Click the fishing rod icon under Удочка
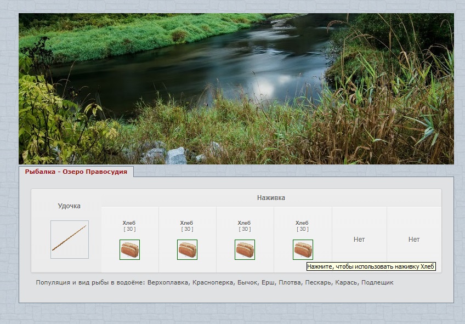The width and height of the screenshot is (465, 324). tap(70, 240)
